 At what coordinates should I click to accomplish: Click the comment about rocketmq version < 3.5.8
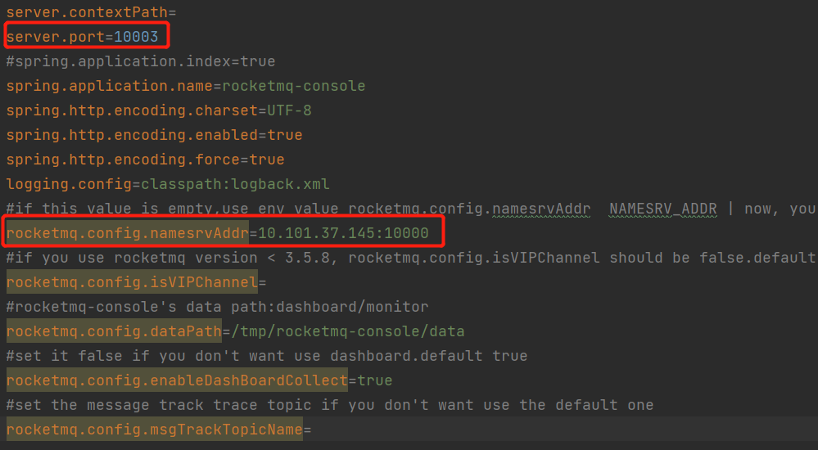click(411, 258)
